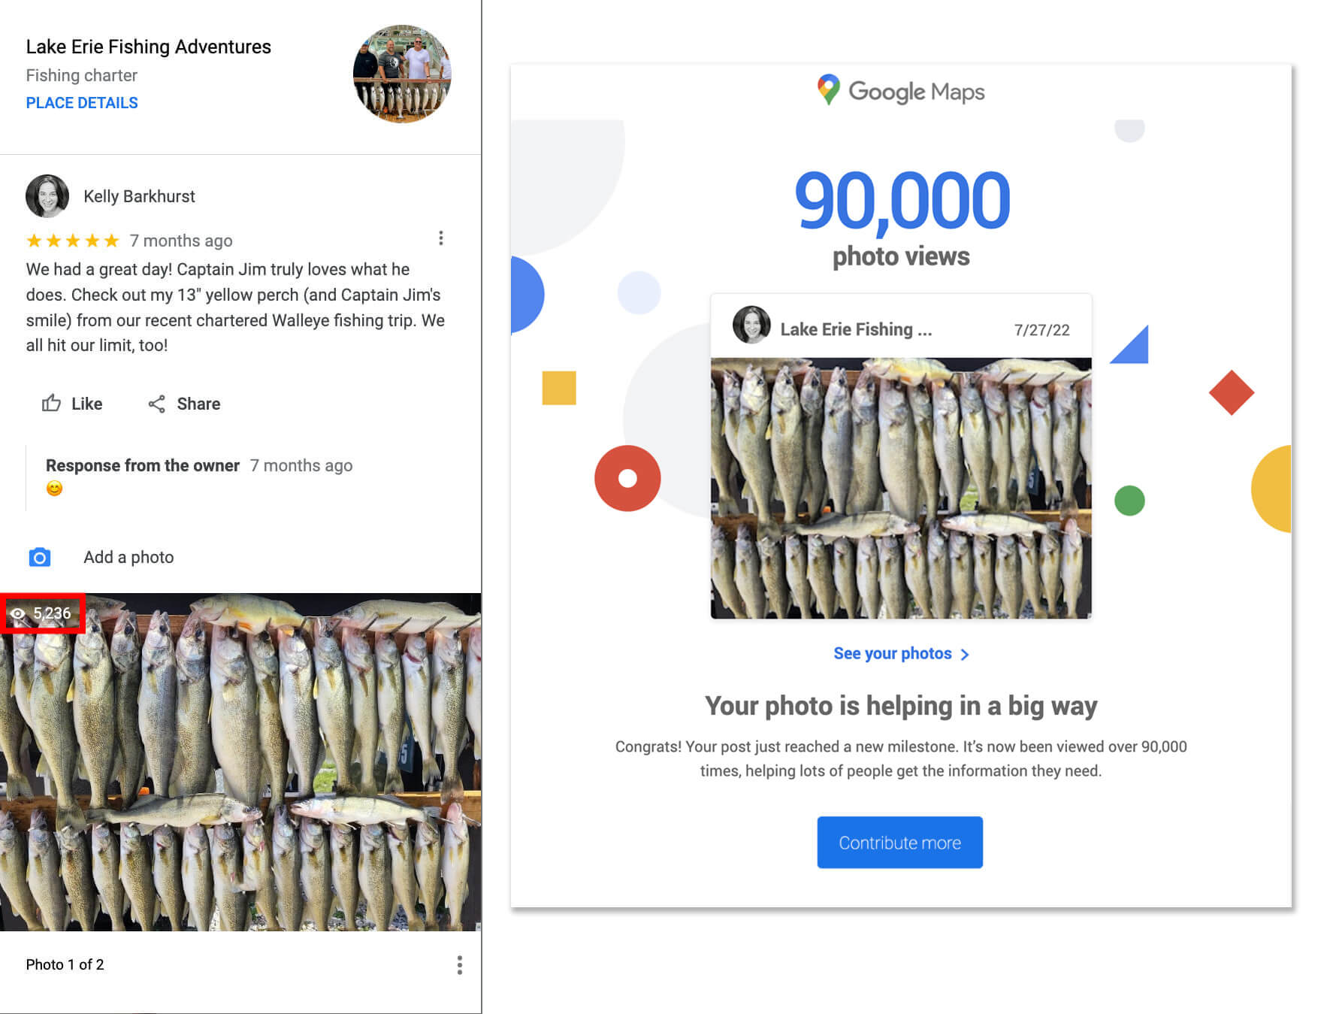Click the blue camera icon
The height and width of the screenshot is (1014, 1333).
tap(40, 557)
